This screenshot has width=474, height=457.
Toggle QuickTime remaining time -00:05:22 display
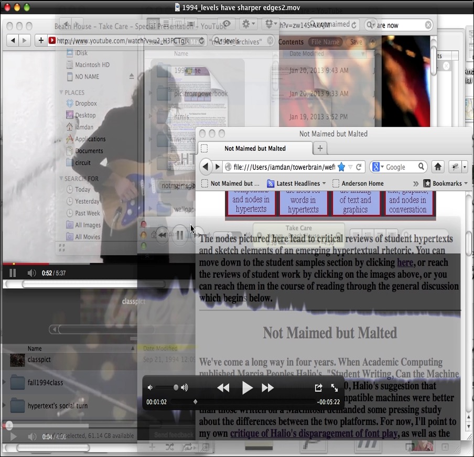point(328,402)
